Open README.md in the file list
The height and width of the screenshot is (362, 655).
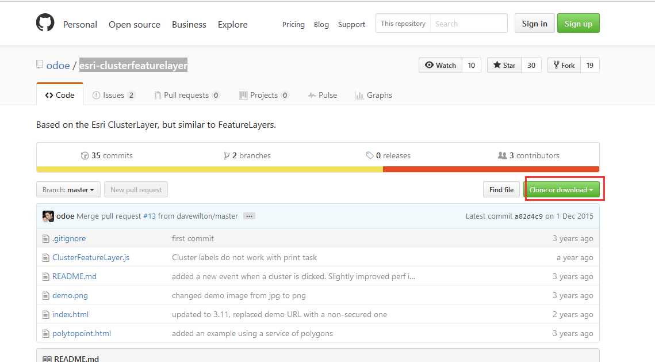(x=74, y=277)
